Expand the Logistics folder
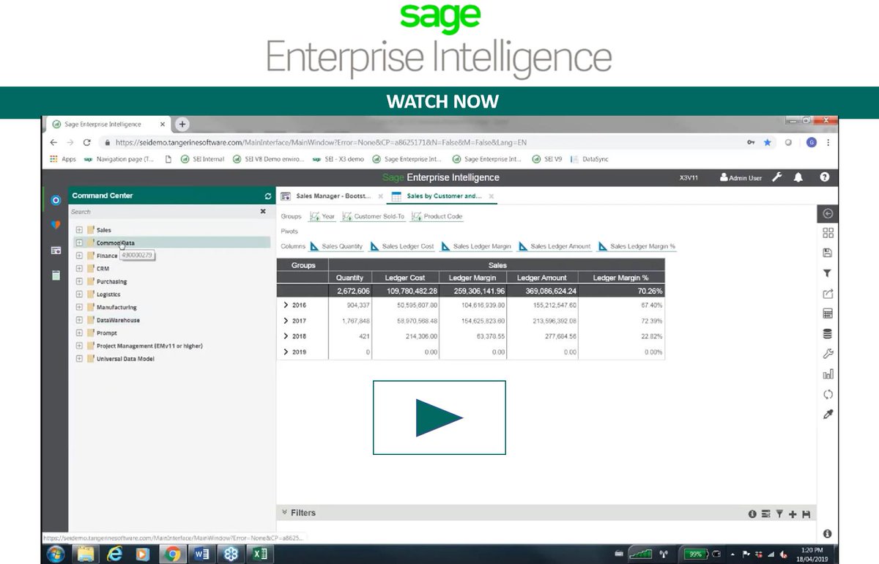This screenshot has height=564, width=879. pos(79,294)
